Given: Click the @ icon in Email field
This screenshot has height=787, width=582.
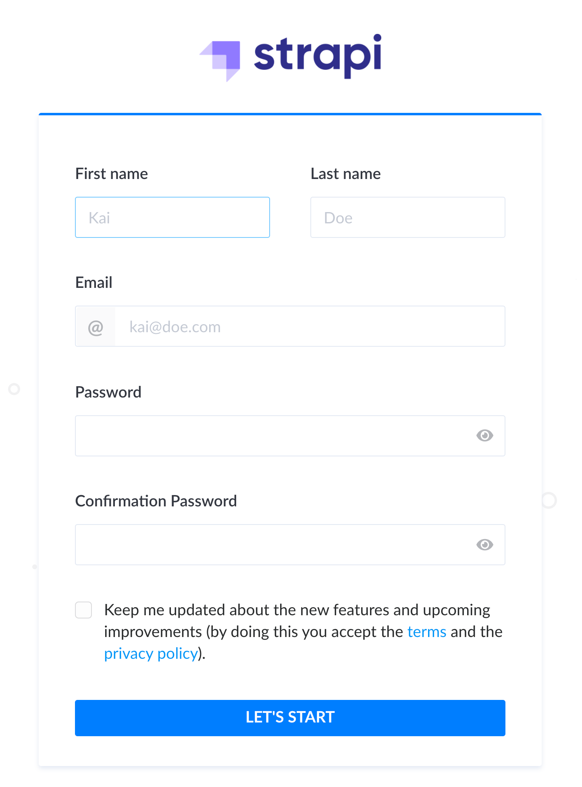Looking at the screenshot, I should [x=96, y=327].
